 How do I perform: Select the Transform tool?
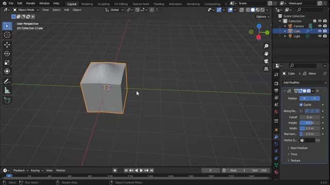(x=7, y=71)
